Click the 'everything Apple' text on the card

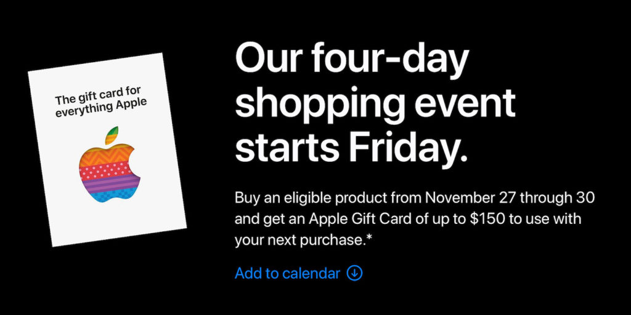(x=102, y=106)
